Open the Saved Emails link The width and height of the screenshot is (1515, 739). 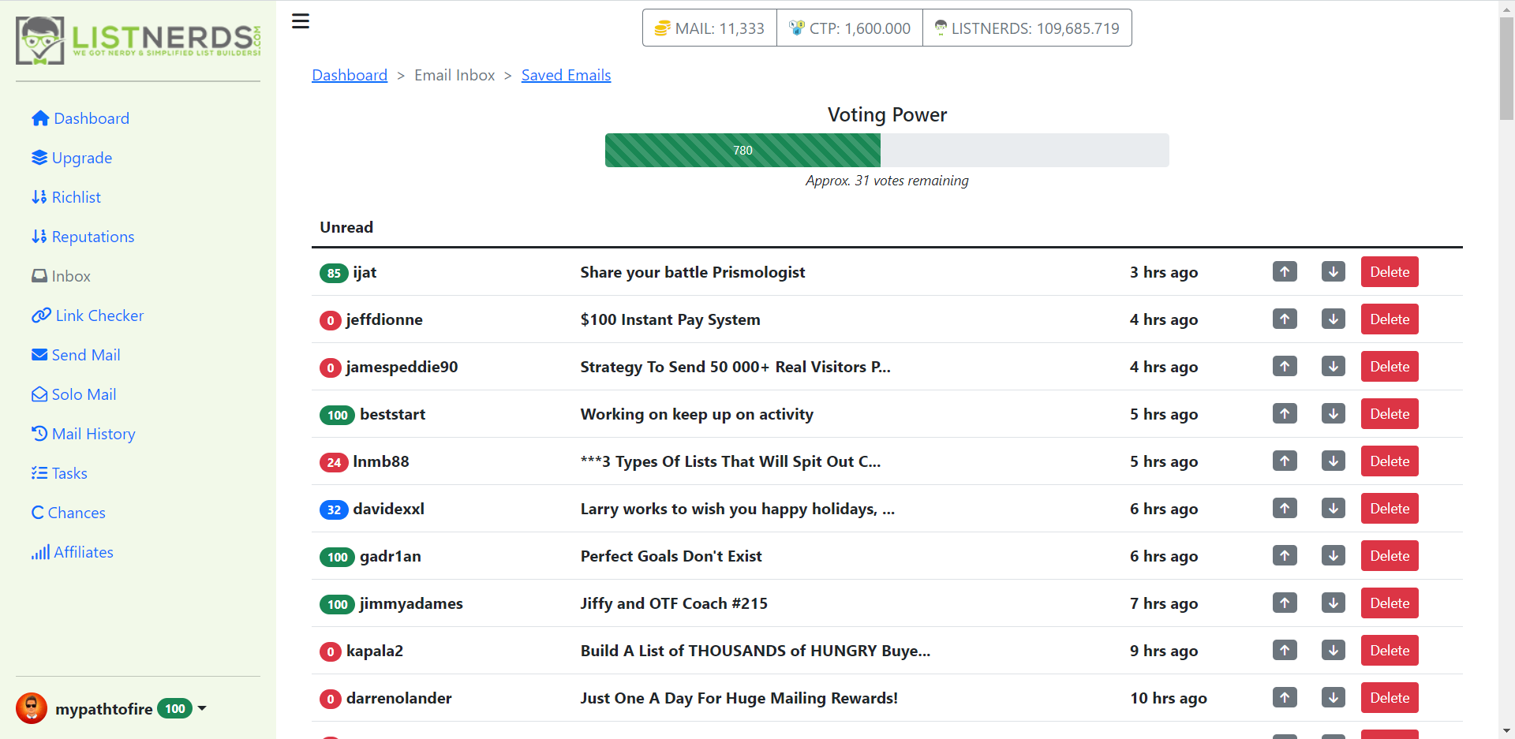pyautogui.click(x=566, y=75)
